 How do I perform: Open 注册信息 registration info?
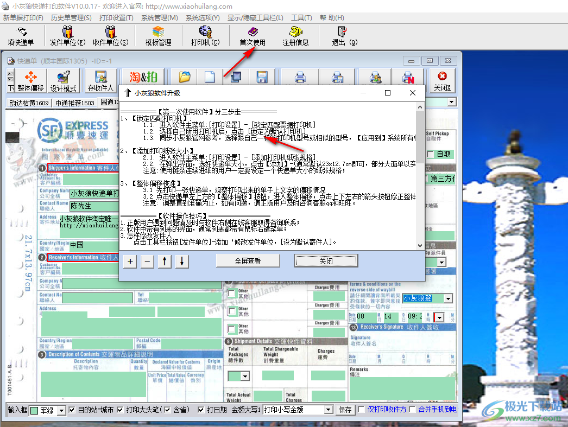[x=295, y=36]
